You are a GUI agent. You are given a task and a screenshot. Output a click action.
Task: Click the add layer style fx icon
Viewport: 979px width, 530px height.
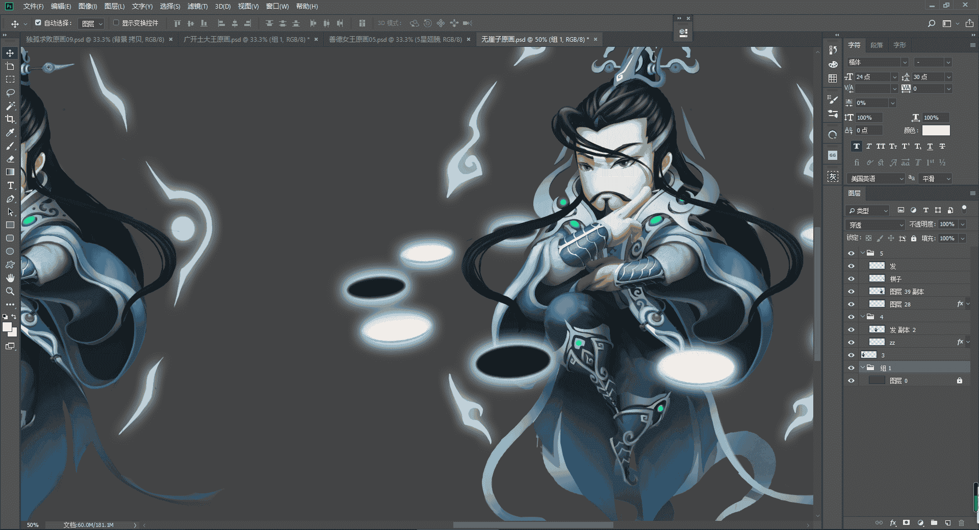point(893,523)
